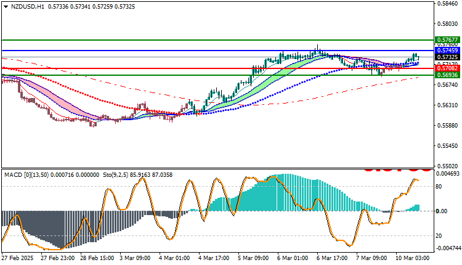The image size is (462, 265).
Task: Select the 0.004693 indicator scale value
Action: 448,174
